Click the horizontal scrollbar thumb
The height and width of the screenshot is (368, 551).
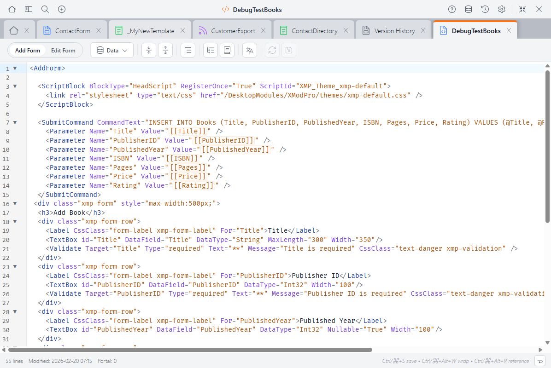[190, 350]
